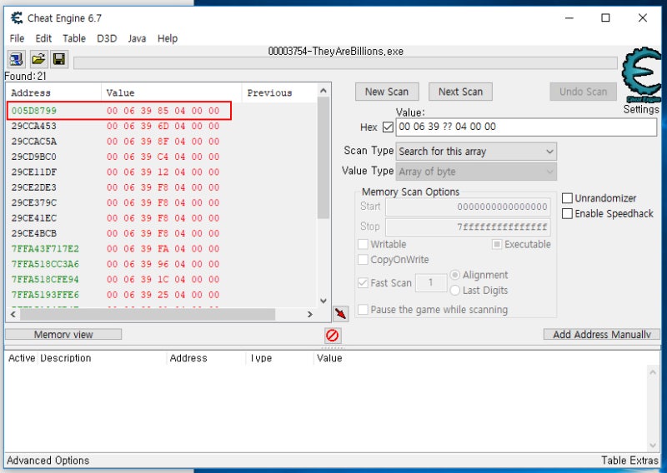The image size is (667, 473).
Task: Click the Undo Scan button
Action: pyautogui.click(x=583, y=92)
